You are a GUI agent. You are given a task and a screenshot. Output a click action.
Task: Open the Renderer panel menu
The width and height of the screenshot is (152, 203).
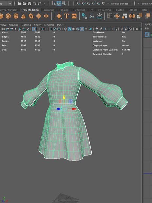coord(49,25)
